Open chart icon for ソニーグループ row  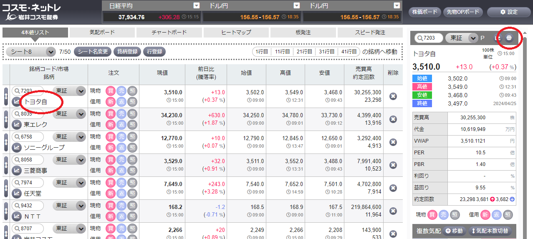[17, 147]
